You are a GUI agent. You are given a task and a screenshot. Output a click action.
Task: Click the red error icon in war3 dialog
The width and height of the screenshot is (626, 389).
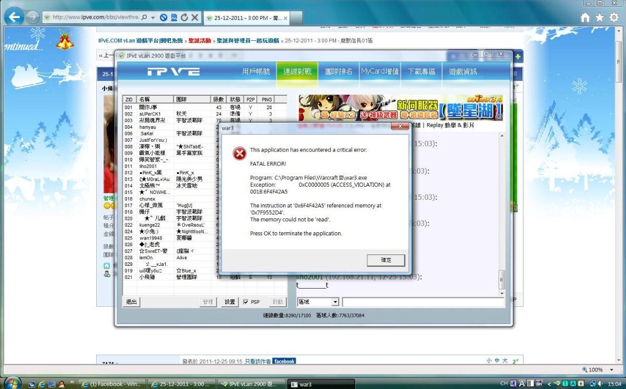(x=239, y=153)
